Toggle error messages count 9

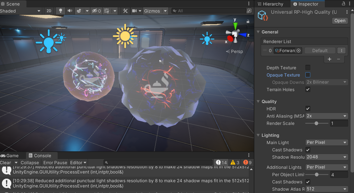[247, 162]
